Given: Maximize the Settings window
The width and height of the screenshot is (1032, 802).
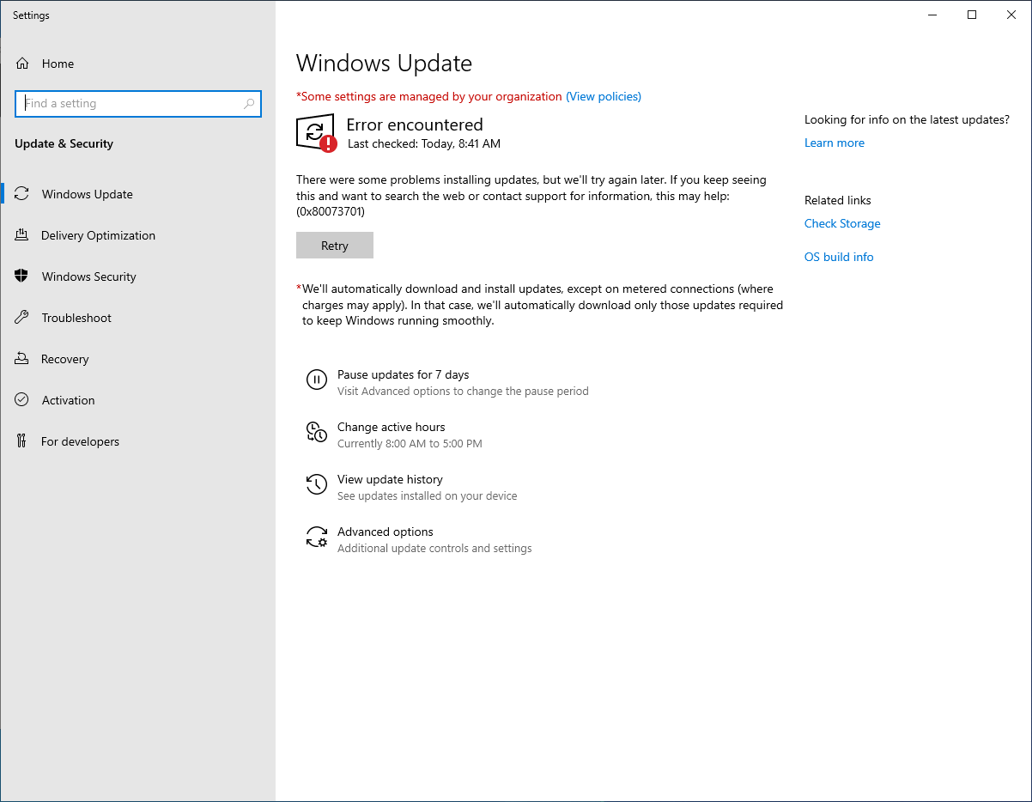Looking at the screenshot, I should coord(972,15).
